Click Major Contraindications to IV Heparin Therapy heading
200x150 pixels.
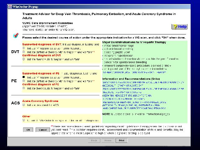134,42
